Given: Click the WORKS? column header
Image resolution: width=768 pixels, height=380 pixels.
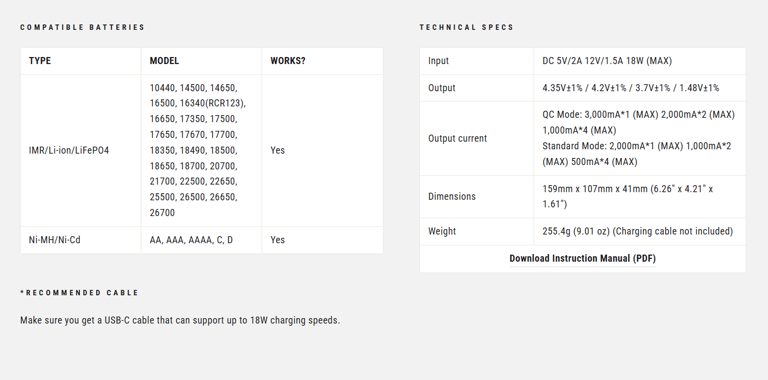Looking at the screenshot, I should [x=288, y=61].
